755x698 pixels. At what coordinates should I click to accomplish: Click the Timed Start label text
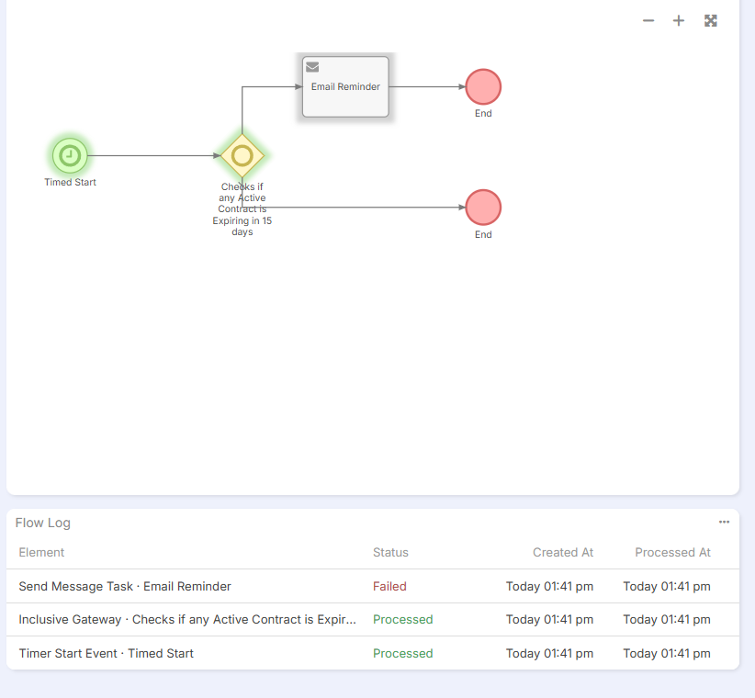coord(70,182)
